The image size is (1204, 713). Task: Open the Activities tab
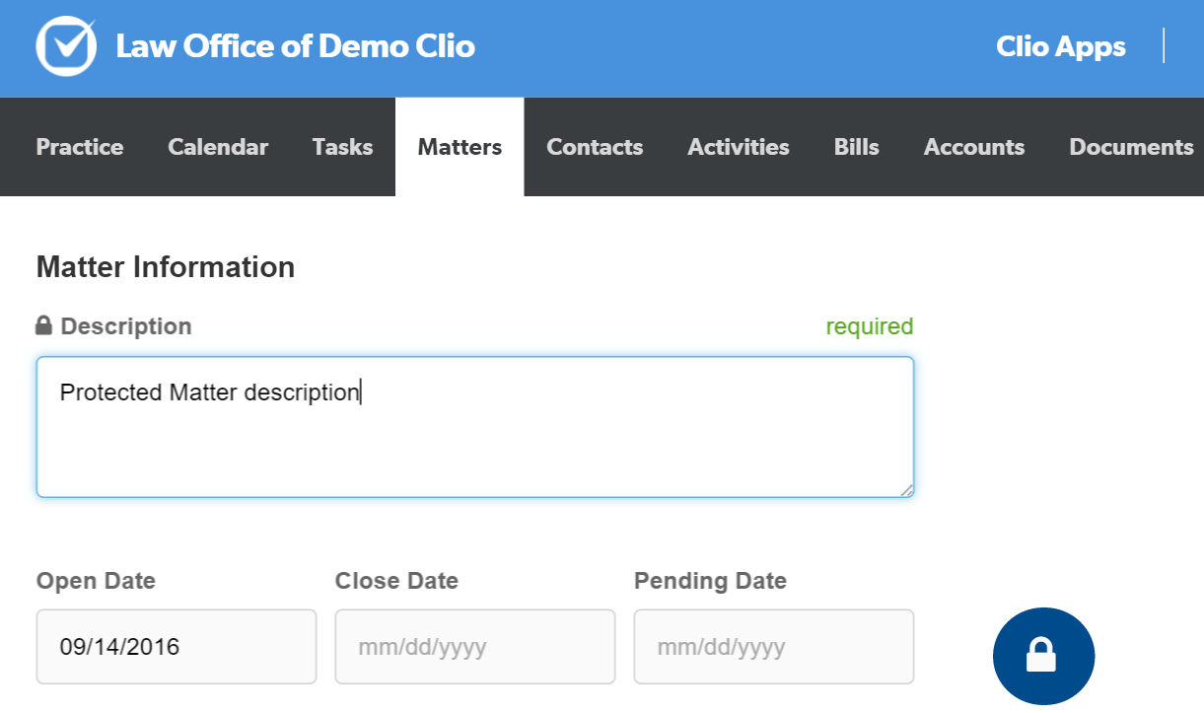(x=739, y=147)
